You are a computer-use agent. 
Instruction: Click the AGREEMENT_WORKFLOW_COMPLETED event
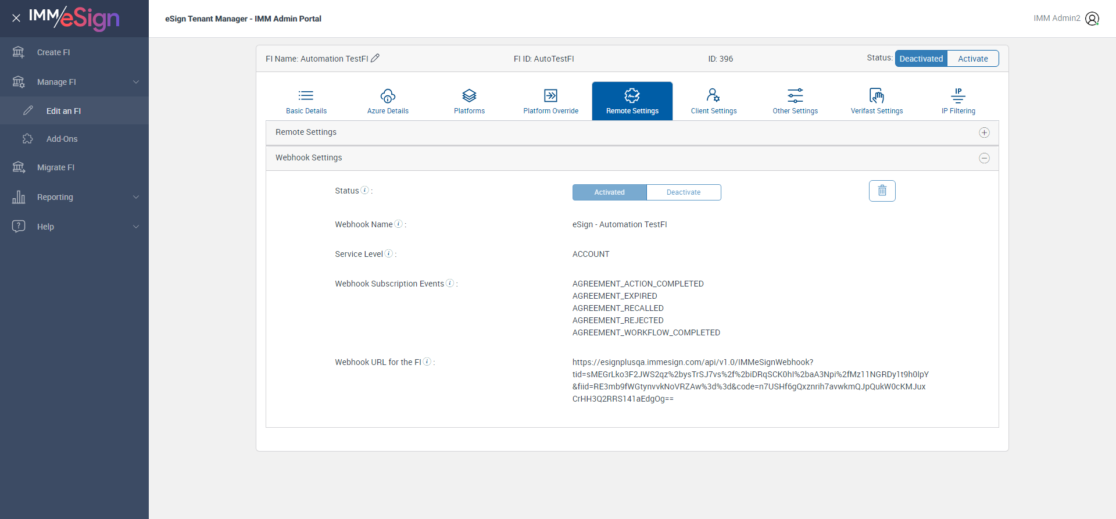click(646, 332)
